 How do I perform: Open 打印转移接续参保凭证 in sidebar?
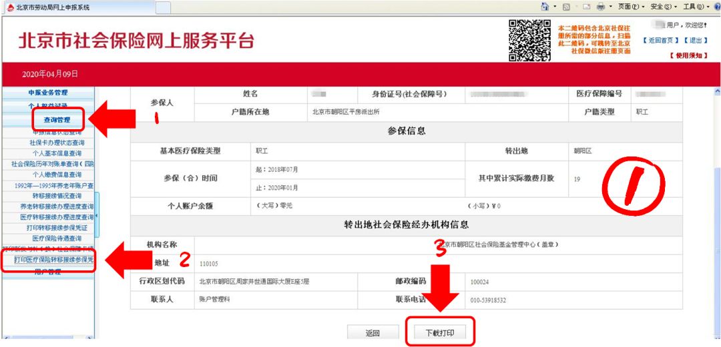tap(57, 228)
